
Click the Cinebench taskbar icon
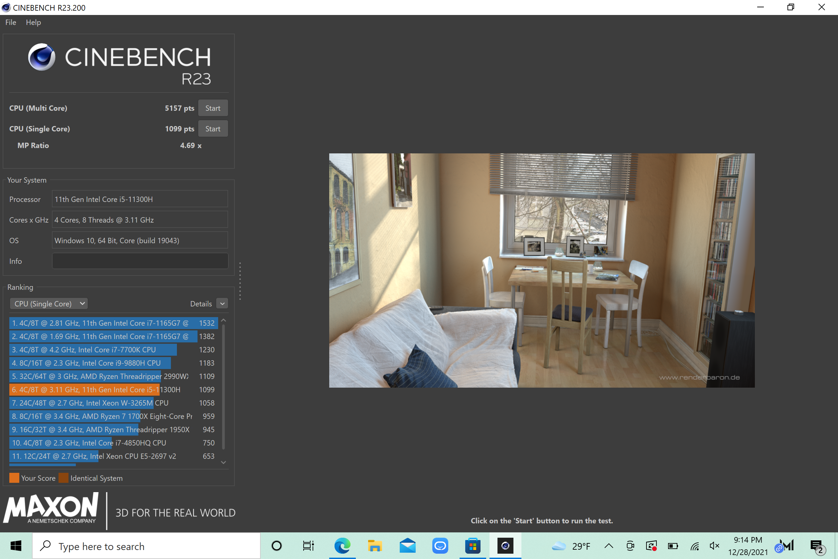coord(505,546)
